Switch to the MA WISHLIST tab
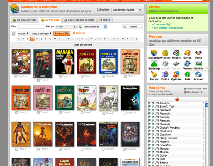 pos(50,20)
